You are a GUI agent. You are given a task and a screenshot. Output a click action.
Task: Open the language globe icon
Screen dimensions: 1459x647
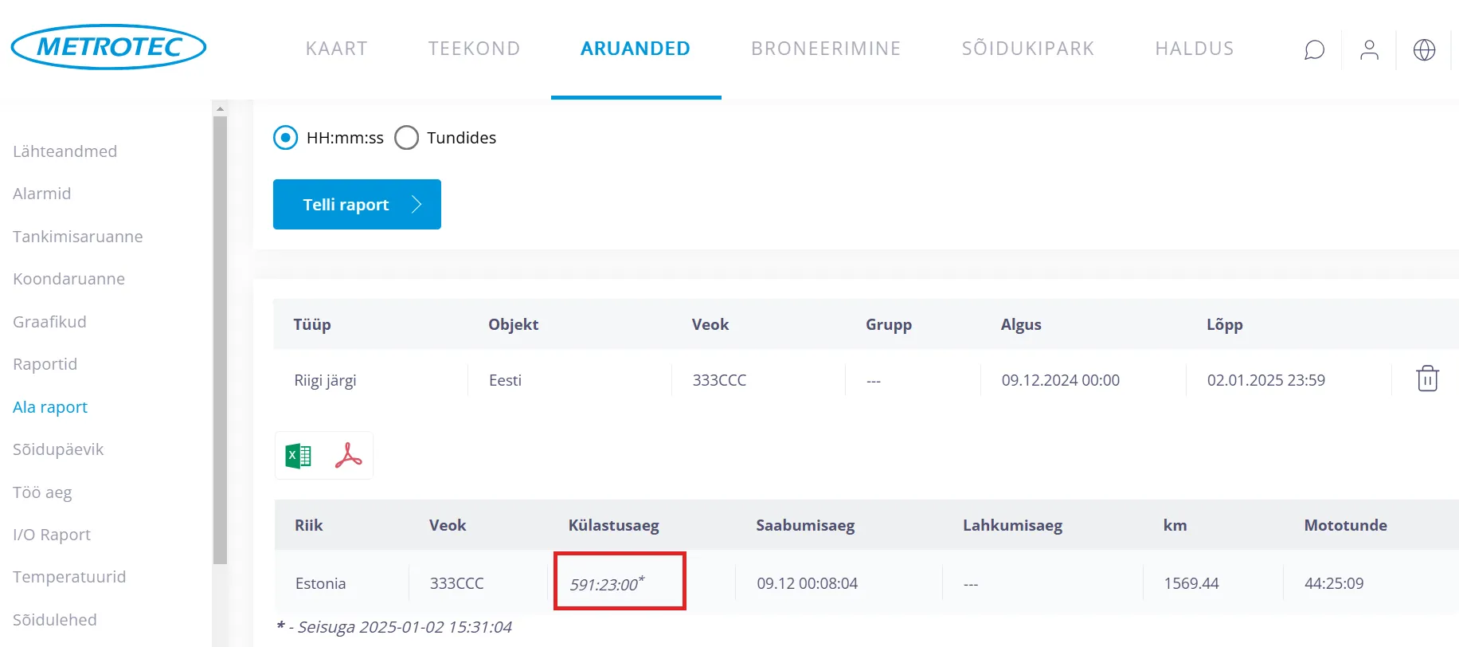point(1424,50)
